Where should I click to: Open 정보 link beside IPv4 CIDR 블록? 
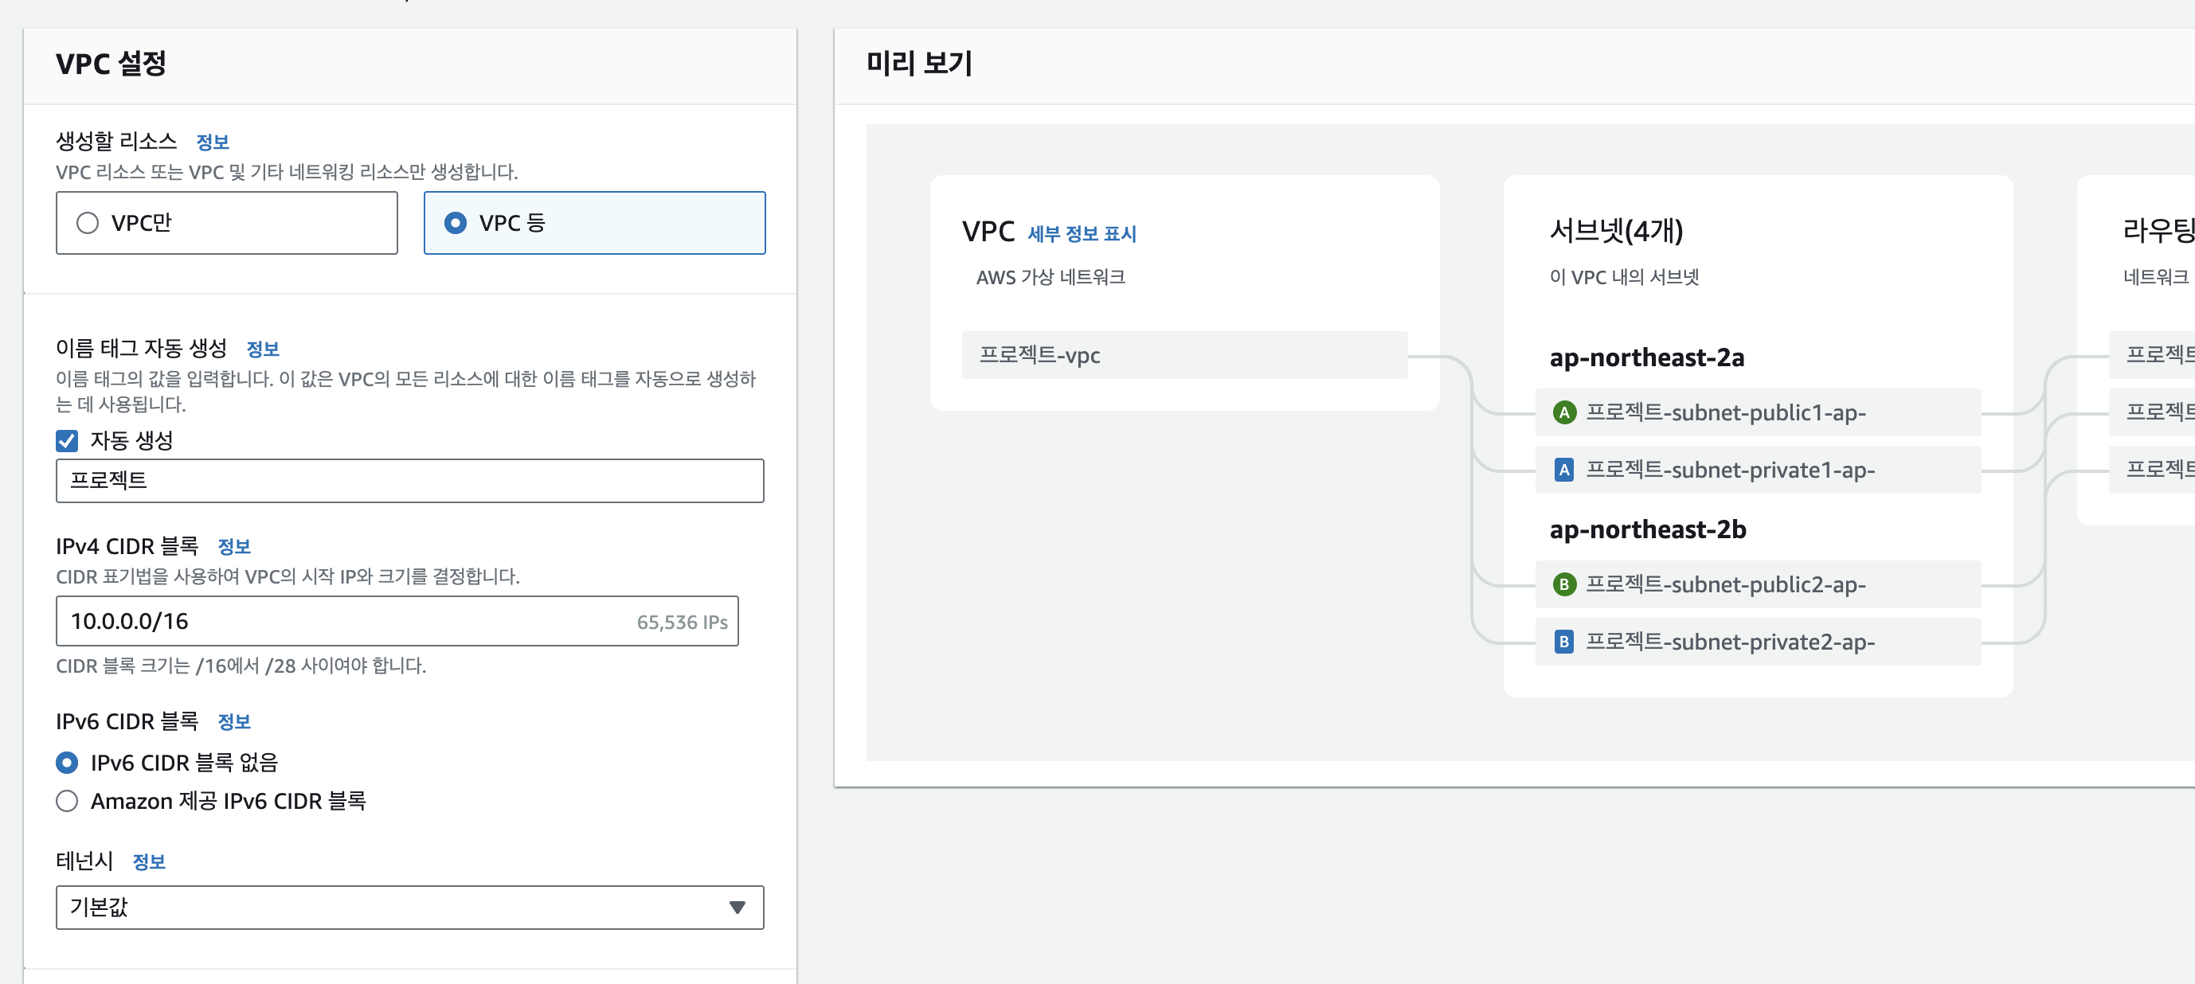pos(233,547)
